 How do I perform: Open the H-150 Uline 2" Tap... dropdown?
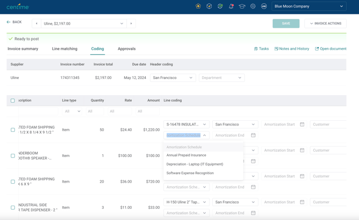click(186, 202)
